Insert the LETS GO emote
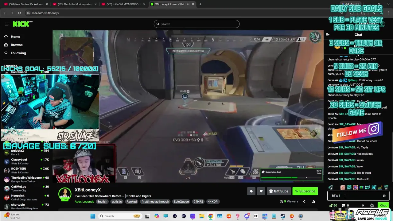Screen dimensions: 393x221 click(x=386, y=187)
